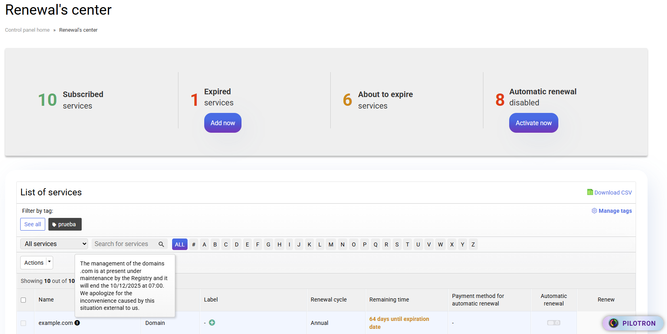Check the example.com row checkbox

point(23,323)
